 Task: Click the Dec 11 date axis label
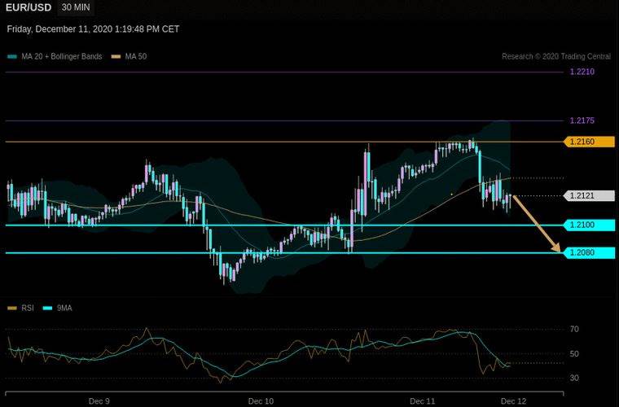pos(423,401)
